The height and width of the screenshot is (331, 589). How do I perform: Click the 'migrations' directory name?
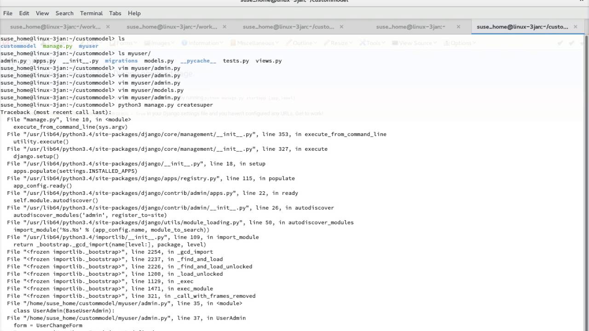coord(121,61)
